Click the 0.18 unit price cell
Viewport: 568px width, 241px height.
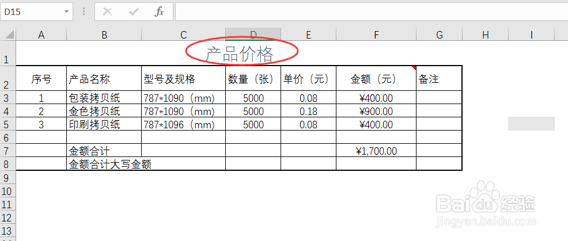309,111
